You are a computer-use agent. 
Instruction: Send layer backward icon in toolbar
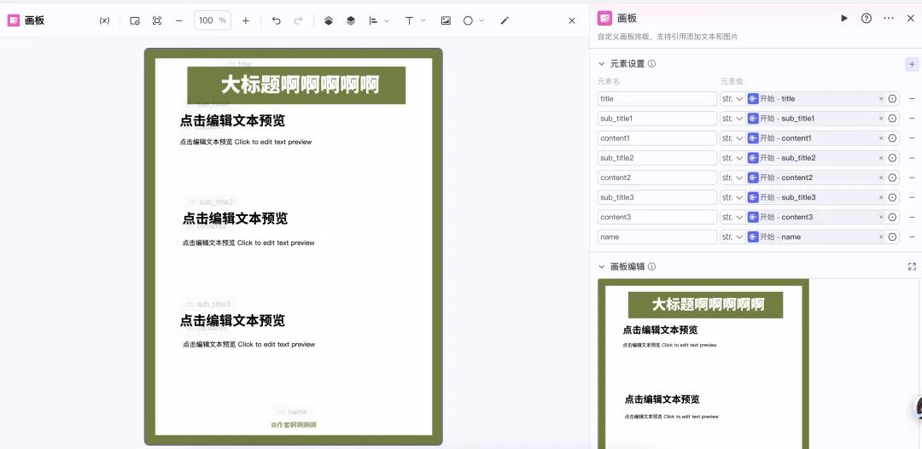click(x=351, y=20)
